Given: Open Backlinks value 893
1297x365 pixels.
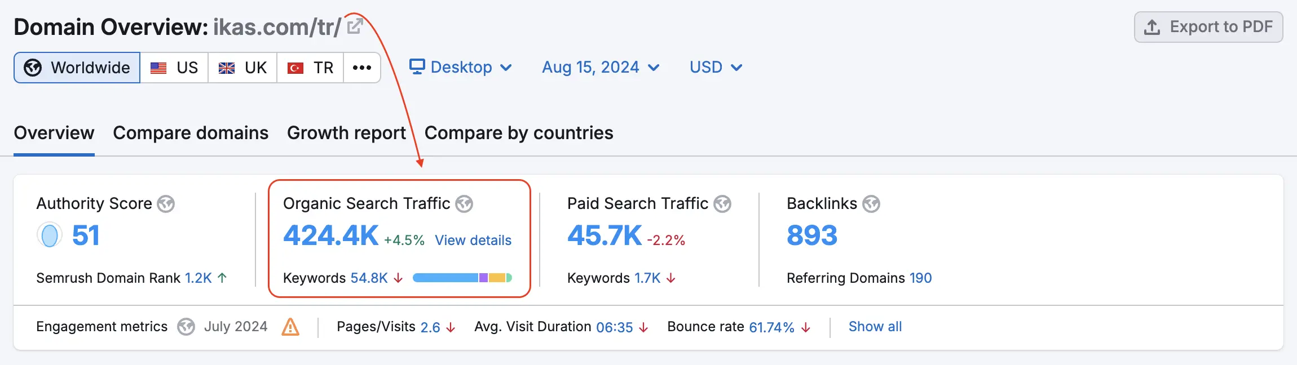Looking at the screenshot, I should tap(812, 235).
